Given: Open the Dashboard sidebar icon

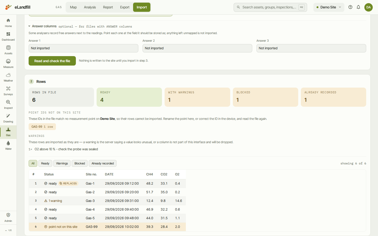Looking at the screenshot, I should (x=8, y=36).
